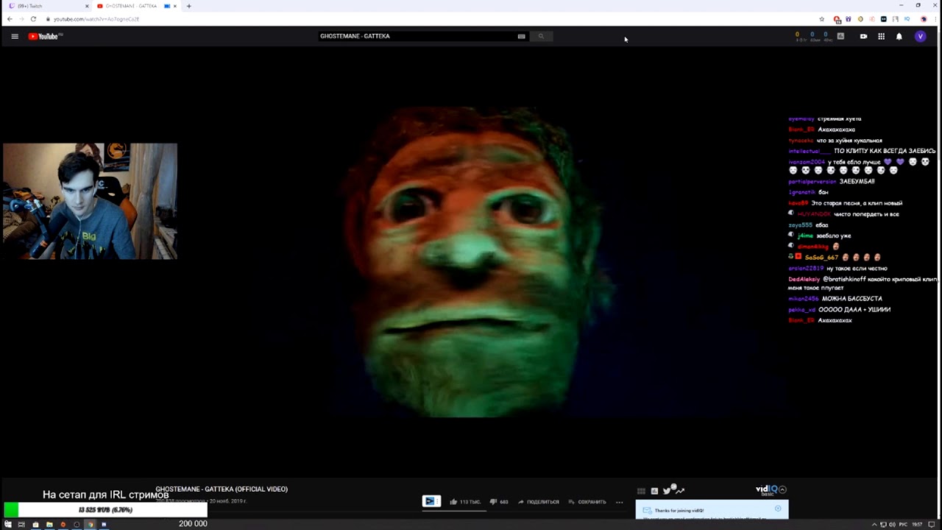Bookmark this page with the star icon
942x530 pixels.
(822, 19)
